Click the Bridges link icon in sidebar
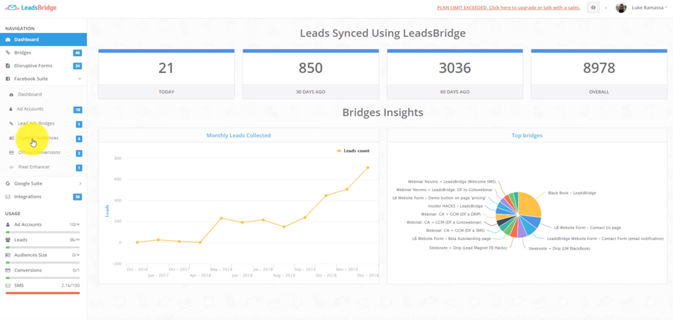This screenshot has width=673, height=320. (x=8, y=52)
